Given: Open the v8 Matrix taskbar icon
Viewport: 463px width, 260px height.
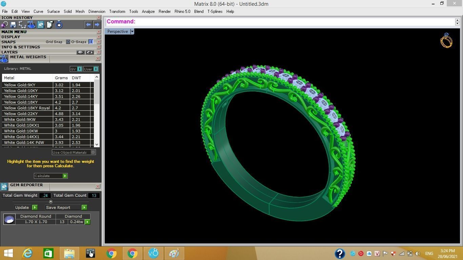Looking at the screenshot, I should coord(153,253).
